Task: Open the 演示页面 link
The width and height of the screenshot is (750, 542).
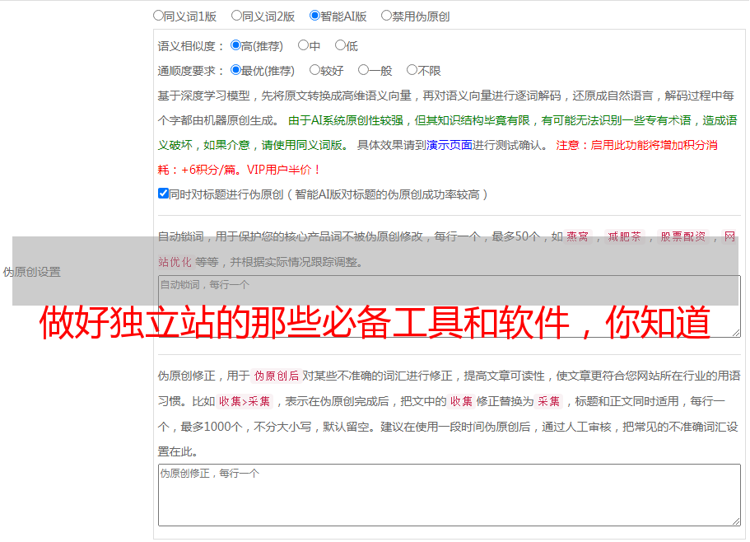Action: (450, 145)
